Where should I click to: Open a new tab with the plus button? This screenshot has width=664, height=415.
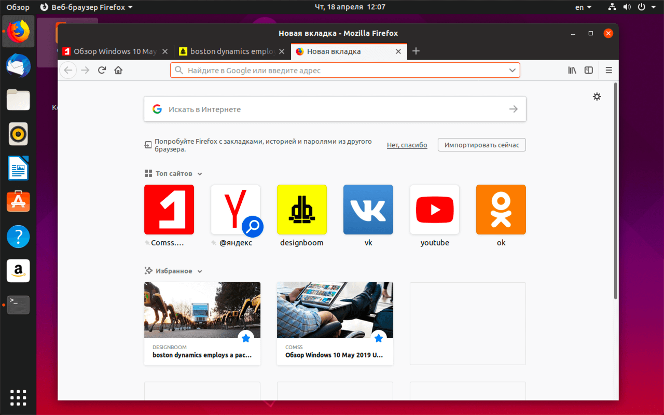(416, 51)
